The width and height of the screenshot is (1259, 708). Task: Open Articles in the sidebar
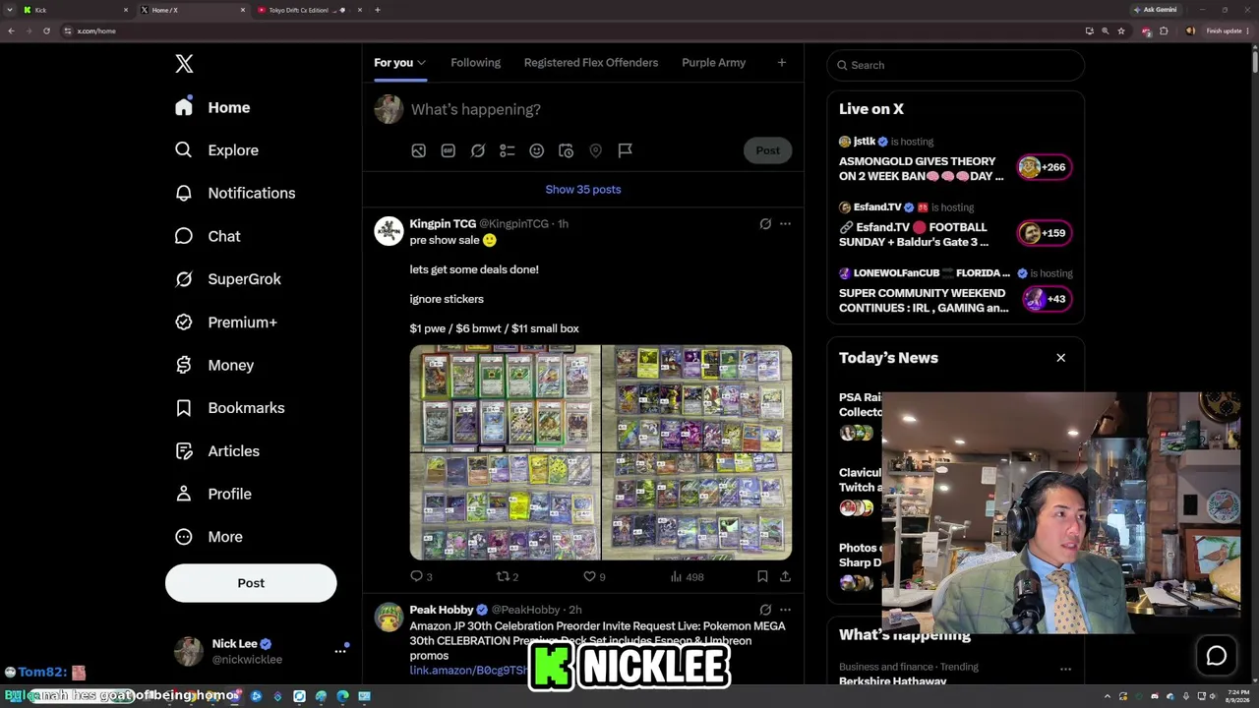(217, 451)
